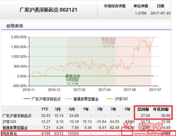
Task: Click the 普通股票型基金 3-year value 82.49
Action: (114, 128)
